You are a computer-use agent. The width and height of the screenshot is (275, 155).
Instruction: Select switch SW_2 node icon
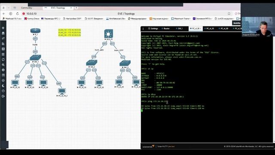tap(92, 63)
